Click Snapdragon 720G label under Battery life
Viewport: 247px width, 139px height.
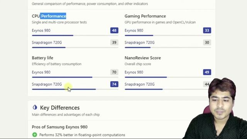click(x=47, y=84)
